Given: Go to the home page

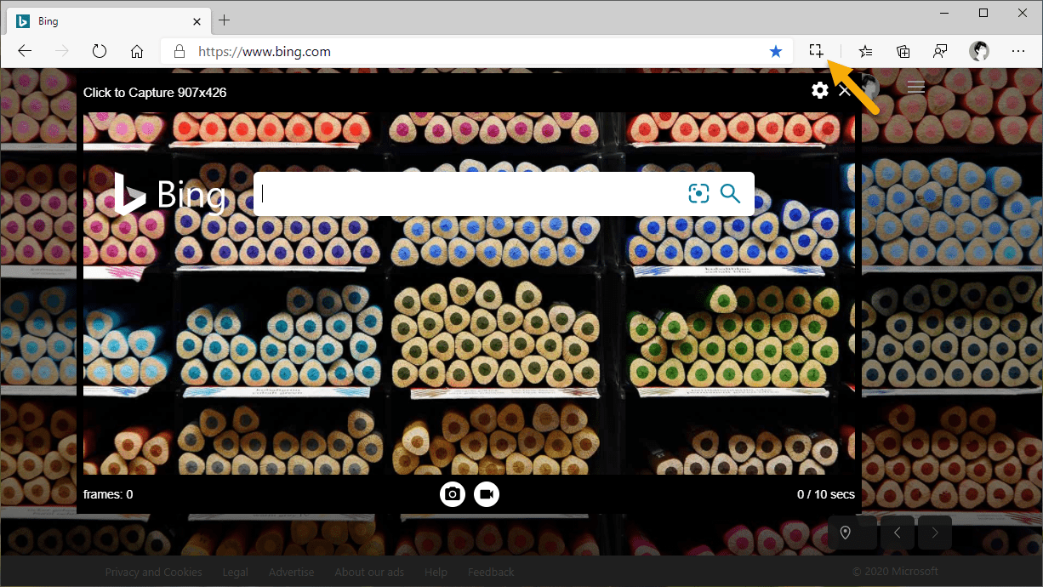Looking at the screenshot, I should coord(137,51).
